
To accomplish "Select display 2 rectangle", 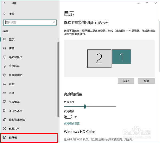I will tap(99, 59).
